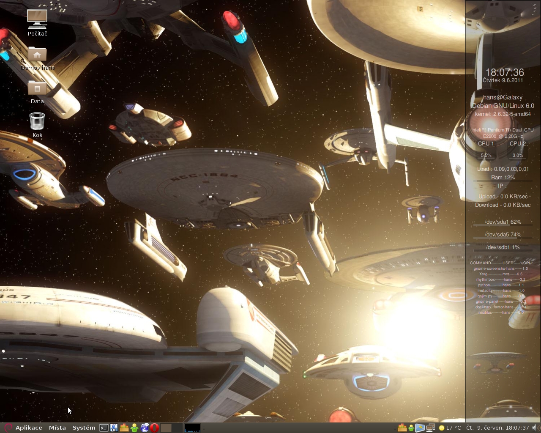
Task: Launch the terminal from the panel
Action: pyautogui.click(x=104, y=428)
